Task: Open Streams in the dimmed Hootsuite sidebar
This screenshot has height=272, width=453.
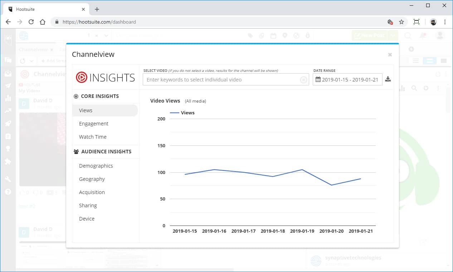Action: 8,60
